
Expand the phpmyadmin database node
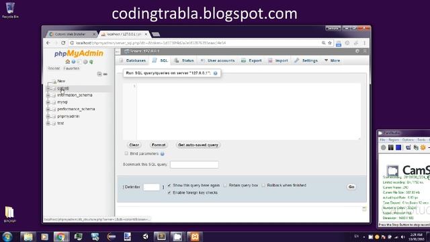tap(48, 116)
